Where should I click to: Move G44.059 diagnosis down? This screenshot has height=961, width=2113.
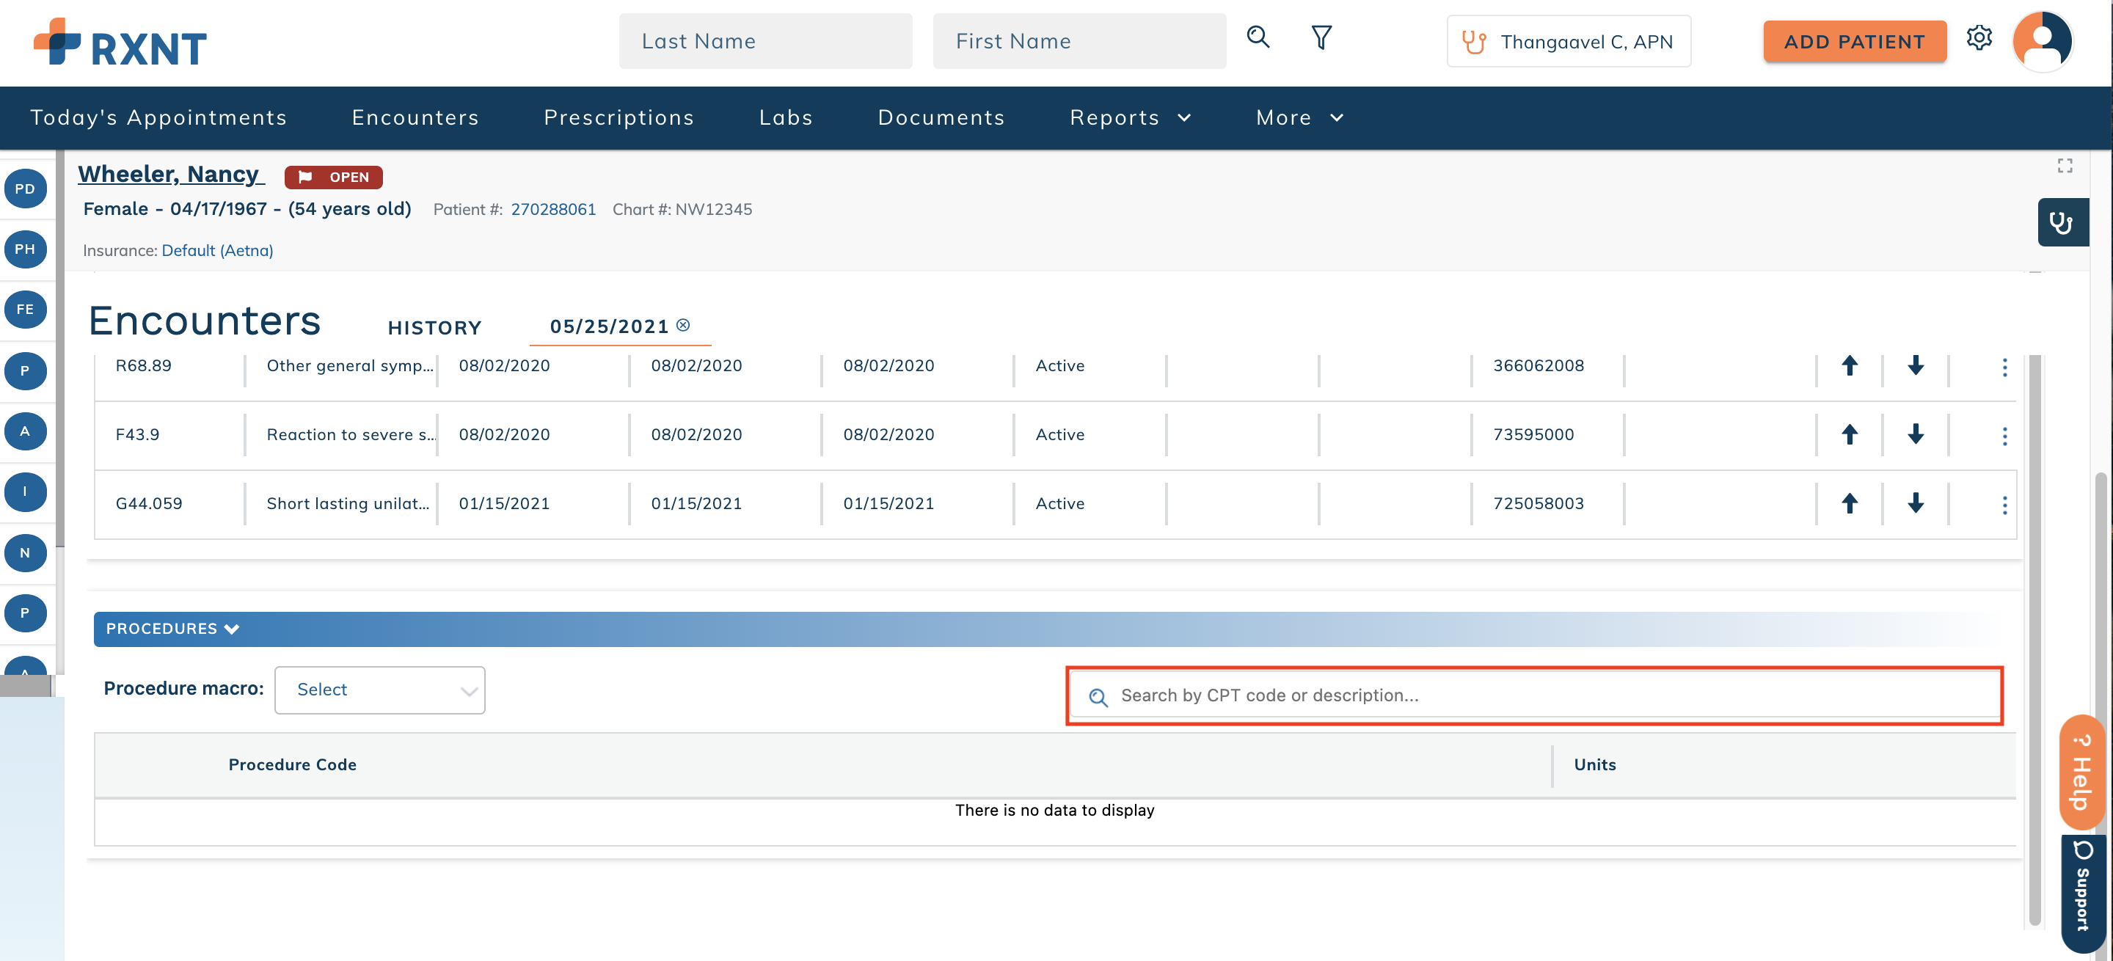tap(1914, 503)
